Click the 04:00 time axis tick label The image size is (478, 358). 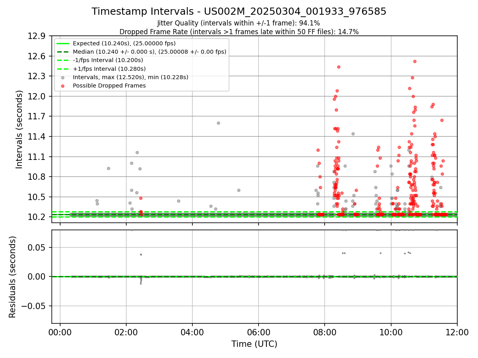[x=192, y=333]
